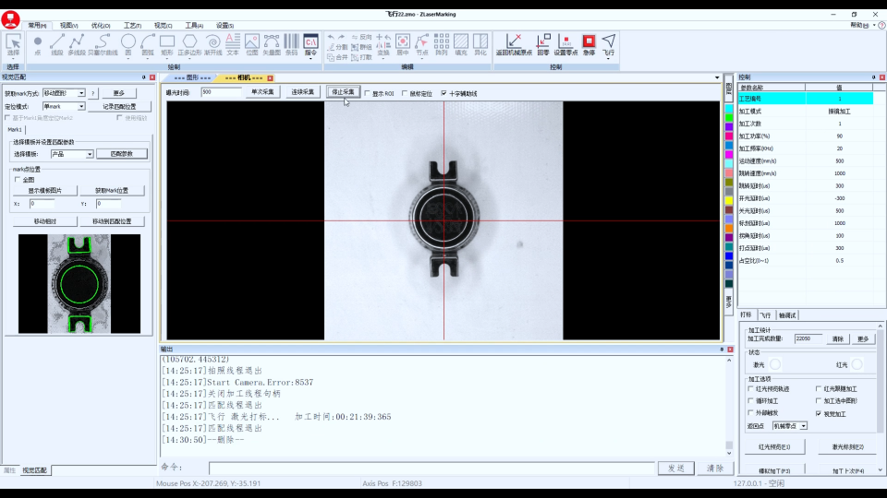Select the 选择 arrow tool
The width and height of the screenshot is (887, 498).
[13, 45]
